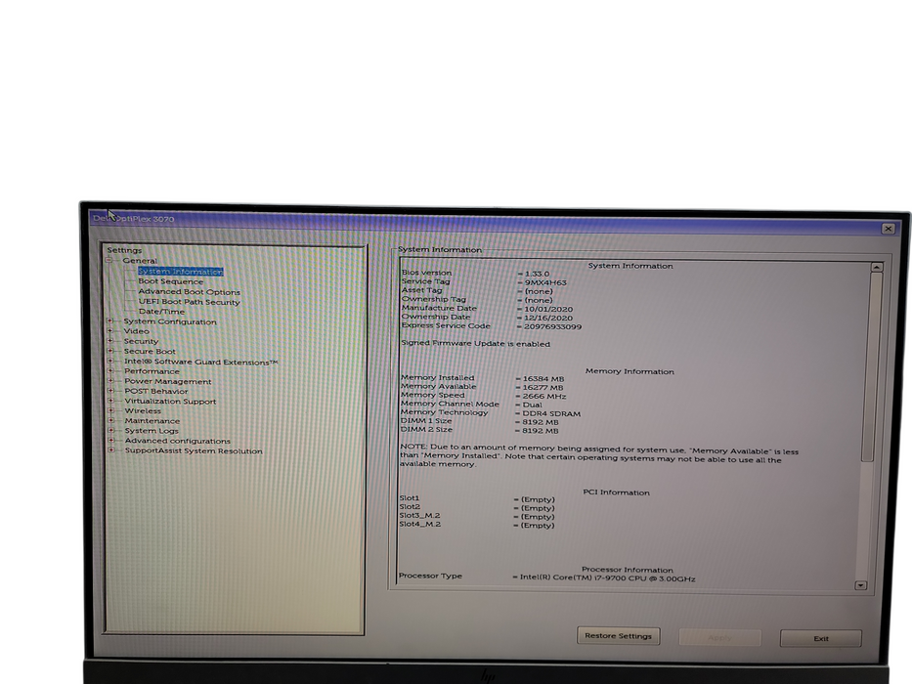Select the Maintenance label
The height and width of the screenshot is (684, 912).
[x=152, y=420]
